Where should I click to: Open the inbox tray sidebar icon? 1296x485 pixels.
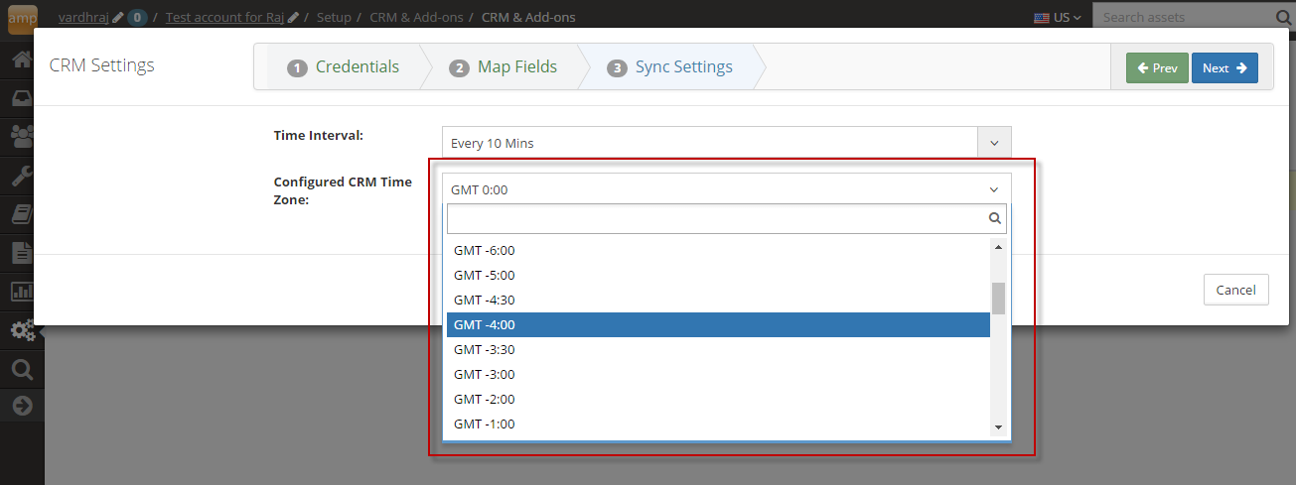point(22,99)
